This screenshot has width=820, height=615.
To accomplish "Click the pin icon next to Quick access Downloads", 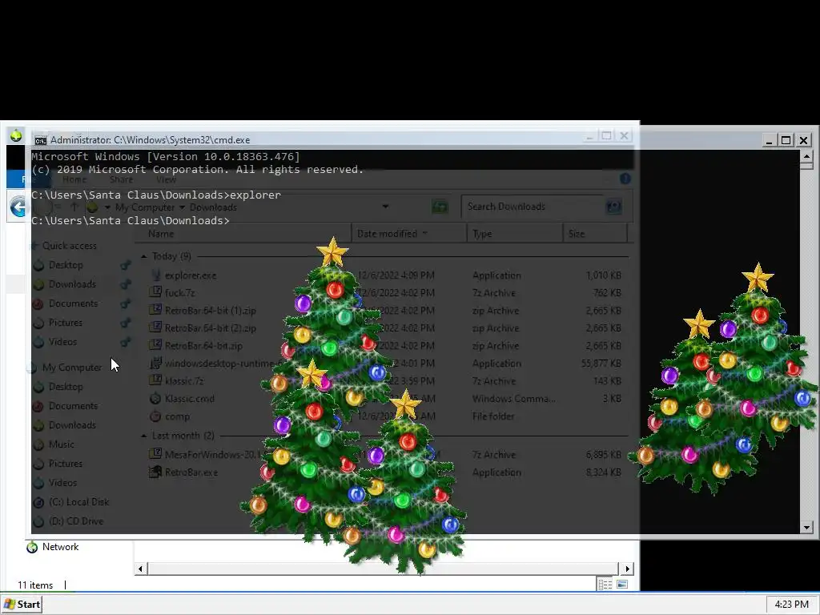I will pyautogui.click(x=125, y=284).
